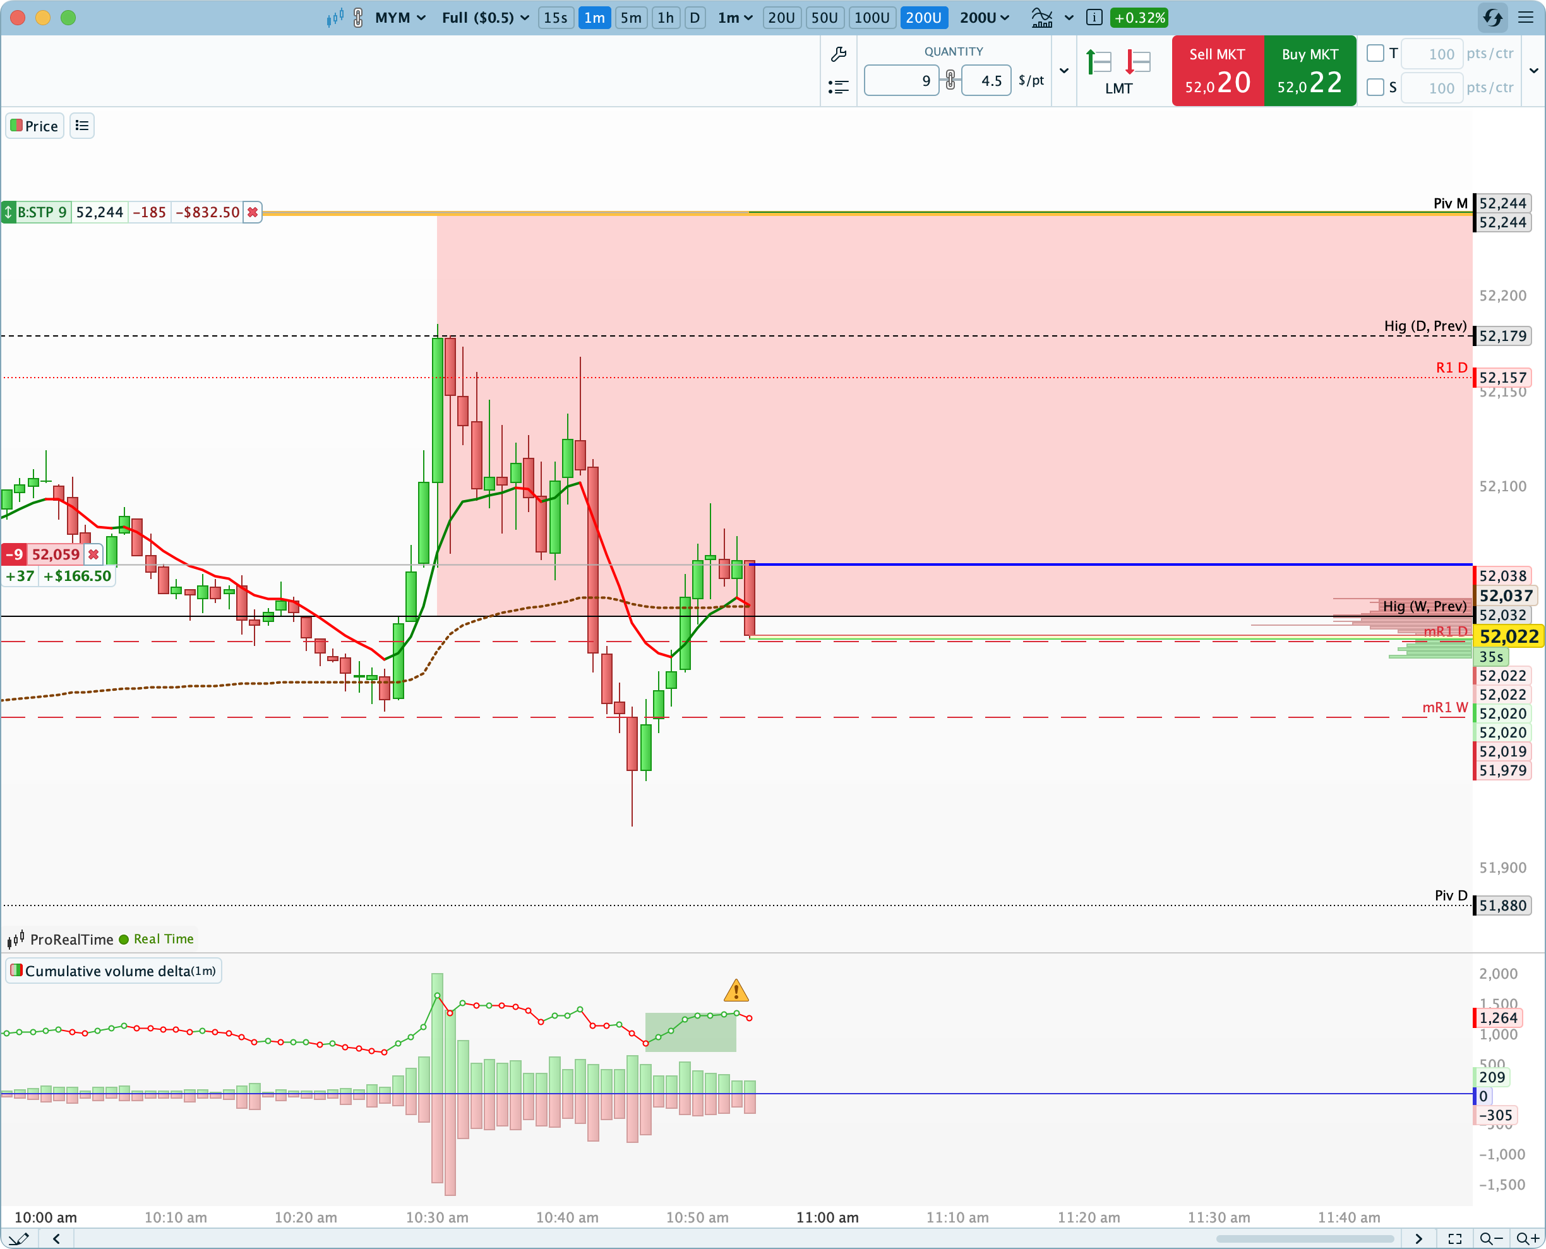Image resolution: width=1546 pixels, height=1249 pixels.
Task: Click the order list icon below wrench
Action: 838,87
